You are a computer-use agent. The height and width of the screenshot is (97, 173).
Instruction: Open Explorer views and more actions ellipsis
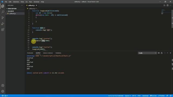point(22,5)
